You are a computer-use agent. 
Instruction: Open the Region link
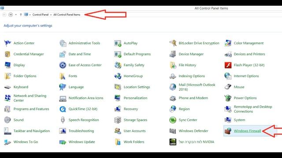pos(184,109)
